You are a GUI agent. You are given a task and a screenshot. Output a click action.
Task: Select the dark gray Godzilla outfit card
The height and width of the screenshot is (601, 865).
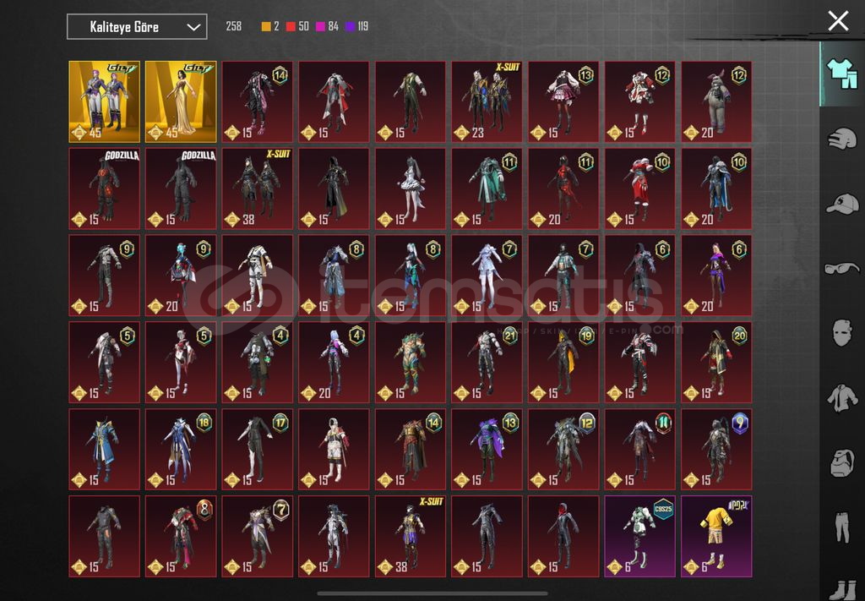pos(181,188)
